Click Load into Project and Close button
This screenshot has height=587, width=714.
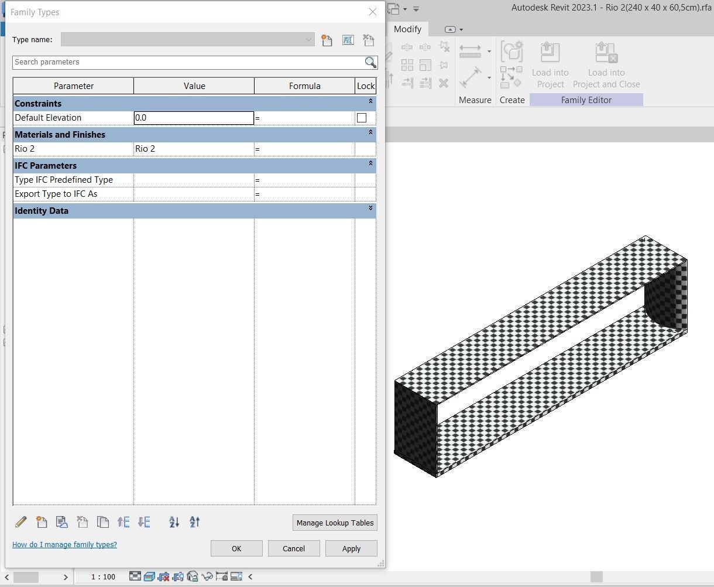[x=606, y=65]
